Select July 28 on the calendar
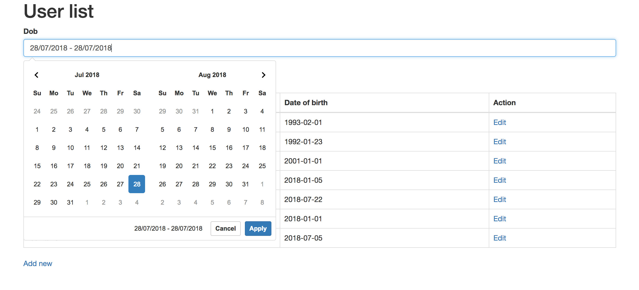The image size is (639, 290). pyautogui.click(x=136, y=184)
